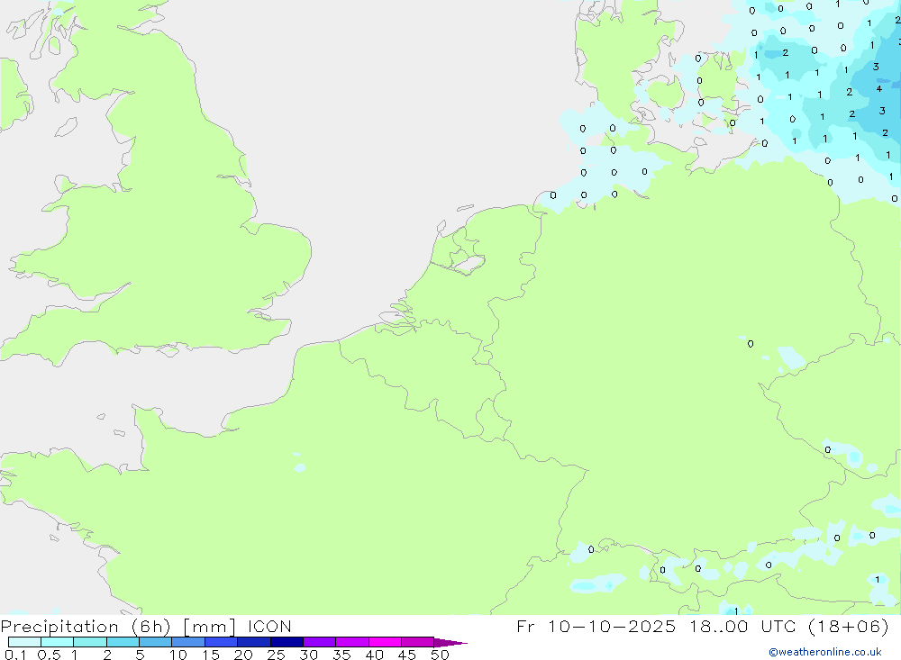901x660 pixels.
Task: Click the 10–15 mm medium blue legend swatch
Action: pos(188,642)
